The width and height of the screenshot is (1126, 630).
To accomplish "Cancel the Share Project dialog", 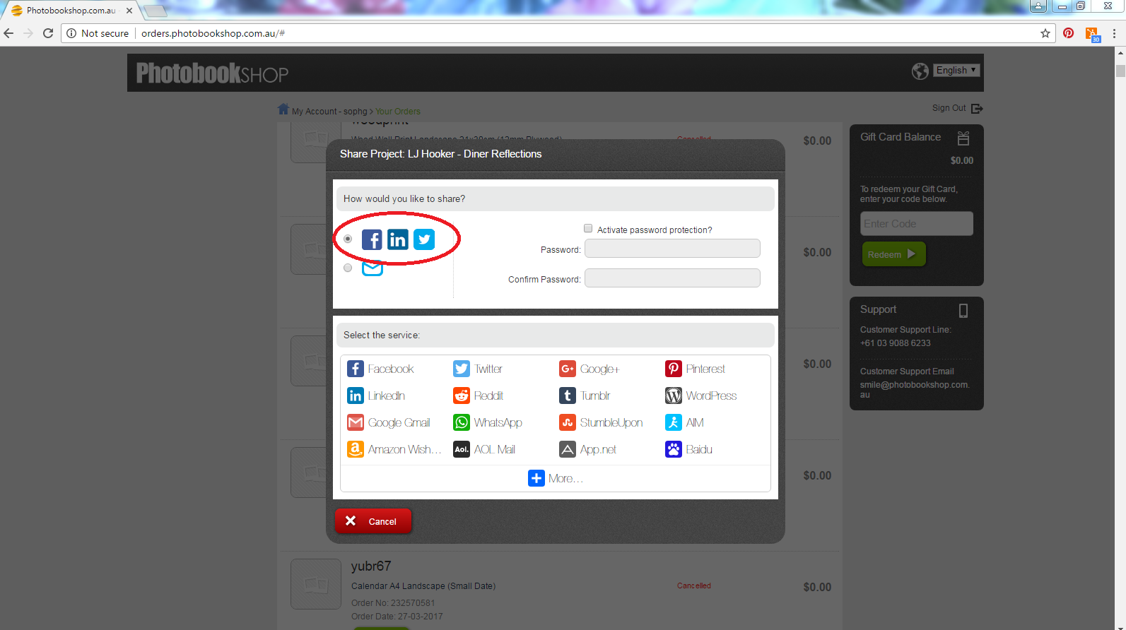I will coord(373,521).
